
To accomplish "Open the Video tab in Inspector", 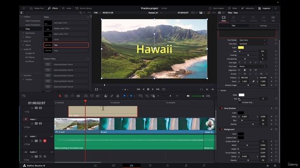I will click(224, 19).
